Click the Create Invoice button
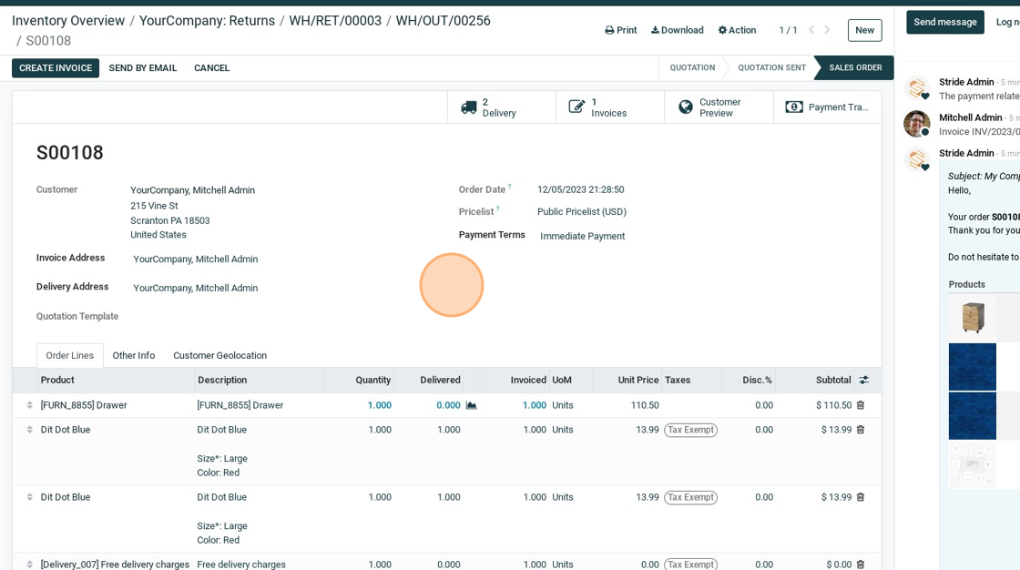This screenshot has height=570, width=1020. click(56, 68)
